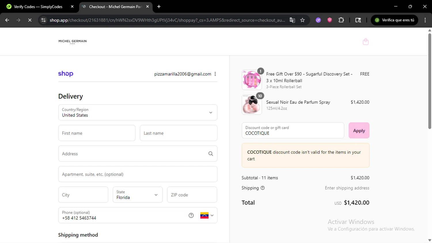Click the phone help question mark icon
The width and height of the screenshot is (432, 243).
[191, 215]
